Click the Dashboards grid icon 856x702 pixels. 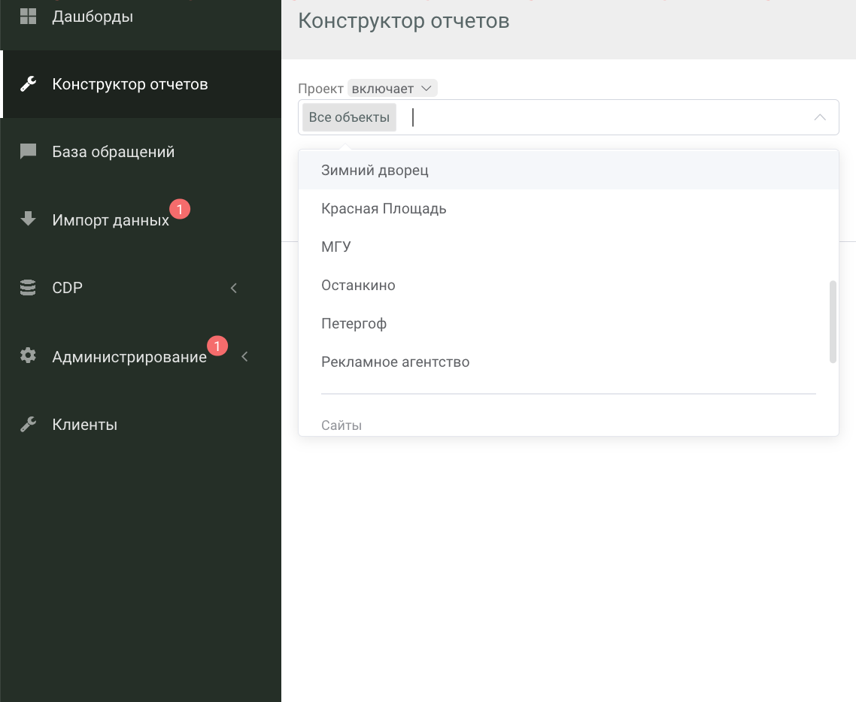point(28,17)
